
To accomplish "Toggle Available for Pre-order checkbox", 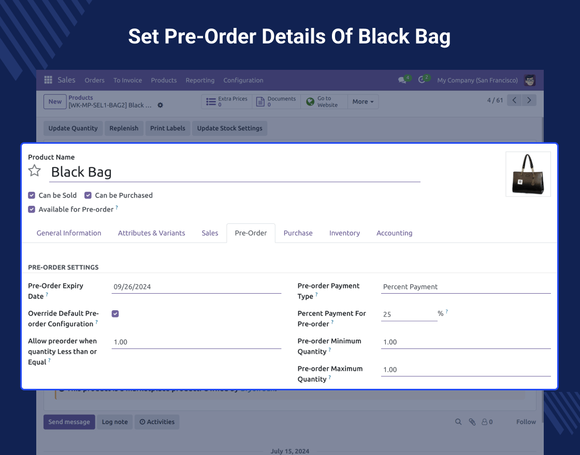I will click(x=32, y=209).
